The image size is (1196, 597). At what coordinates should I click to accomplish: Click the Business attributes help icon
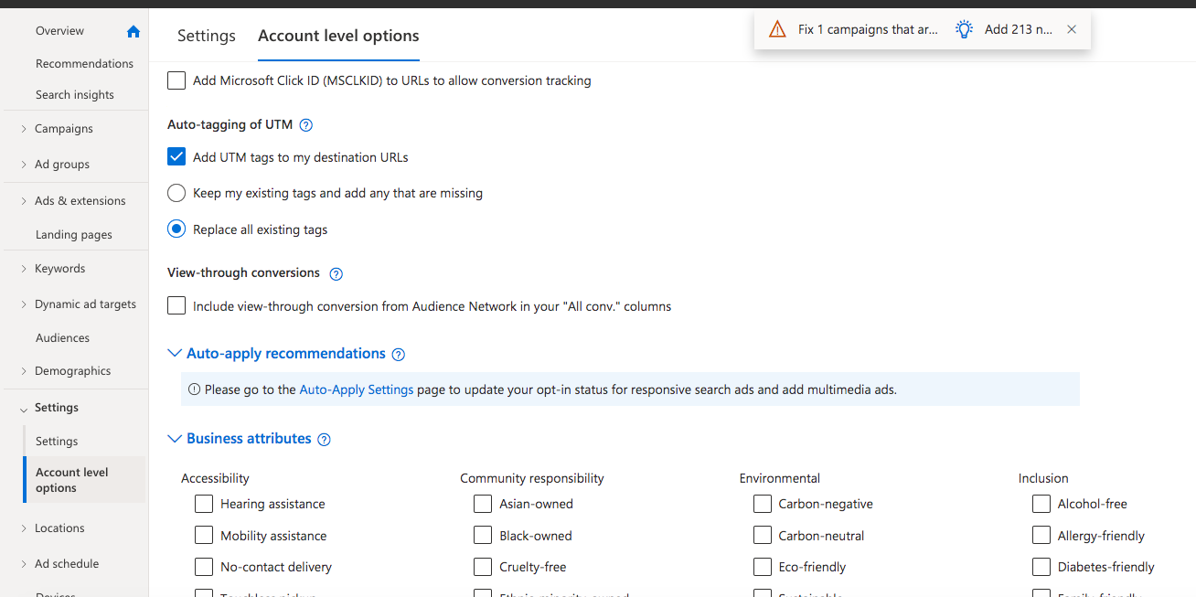pos(324,438)
